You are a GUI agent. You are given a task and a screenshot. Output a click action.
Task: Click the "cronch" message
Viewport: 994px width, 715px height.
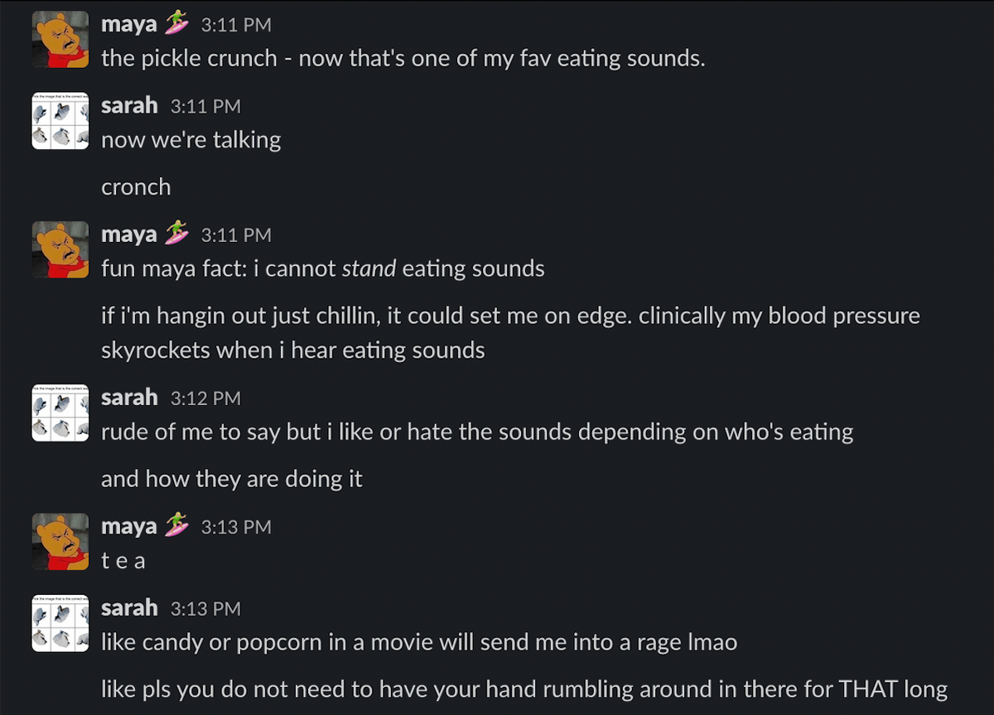tap(136, 187)
